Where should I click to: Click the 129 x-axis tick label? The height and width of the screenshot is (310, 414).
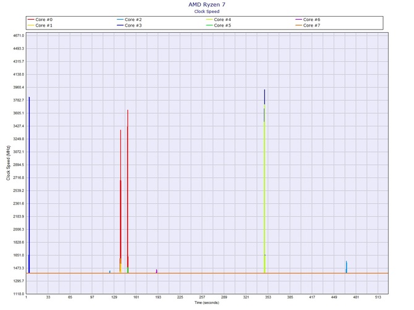click(x=114, y=297)
